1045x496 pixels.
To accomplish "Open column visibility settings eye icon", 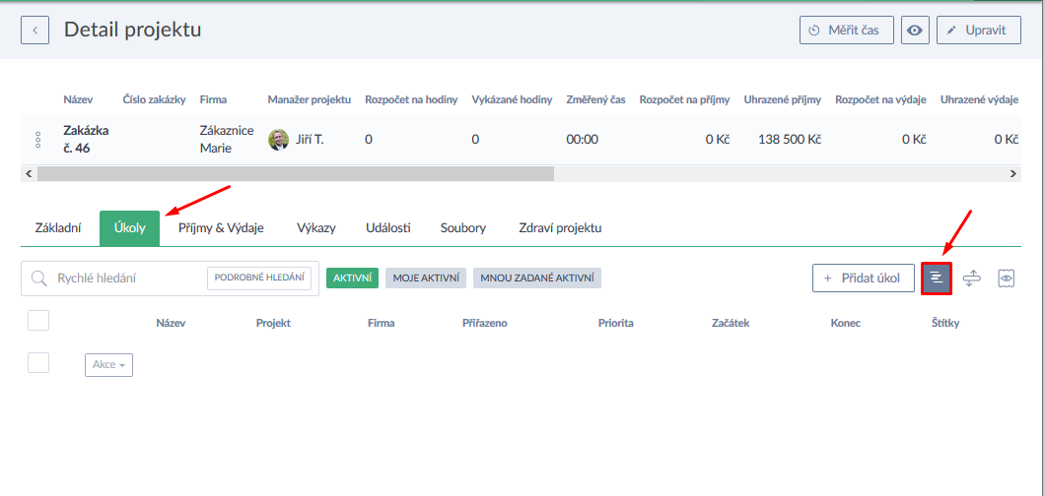I will click(x=1007, y=279).
